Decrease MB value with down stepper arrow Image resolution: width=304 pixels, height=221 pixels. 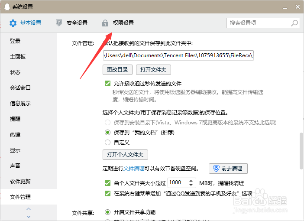pos(191,185)
